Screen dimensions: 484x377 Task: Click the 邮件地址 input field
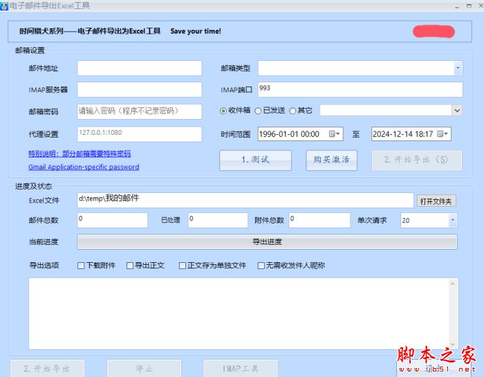[x=139, y=68]
